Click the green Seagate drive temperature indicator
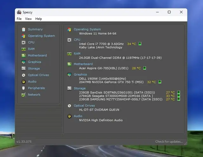203x157 pixels. tap(179, 96)
